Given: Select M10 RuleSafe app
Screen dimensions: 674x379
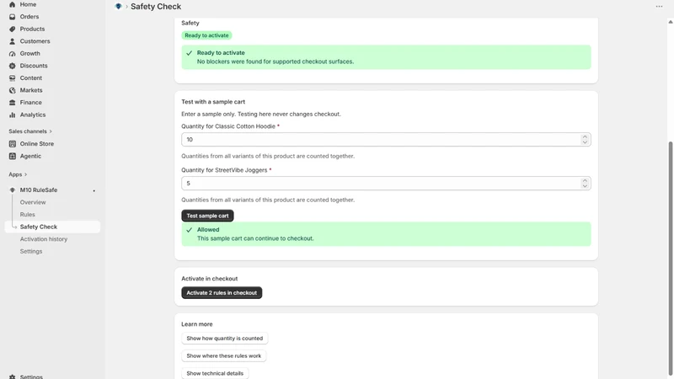Looking at the screenshot, I should 38,190.
